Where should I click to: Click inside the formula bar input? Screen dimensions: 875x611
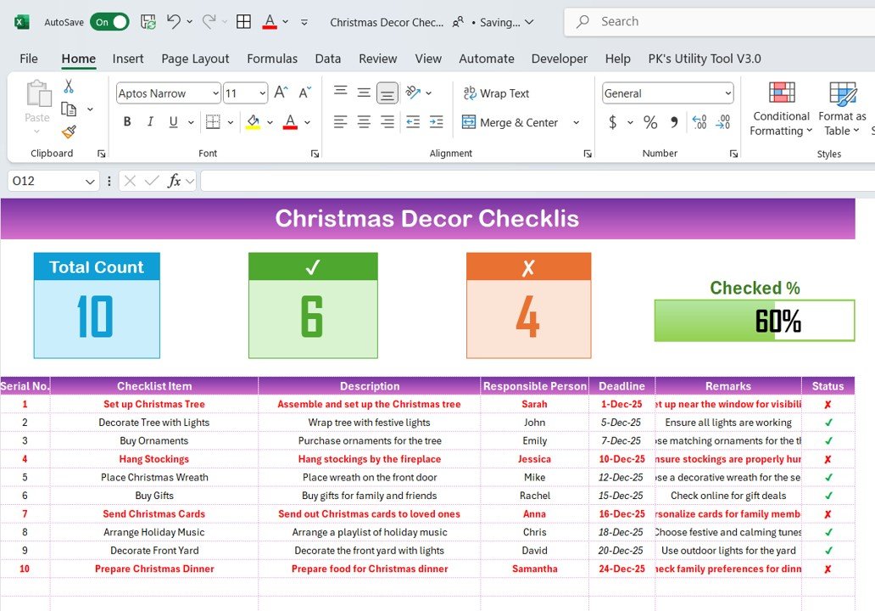click(x=538, y=181)
